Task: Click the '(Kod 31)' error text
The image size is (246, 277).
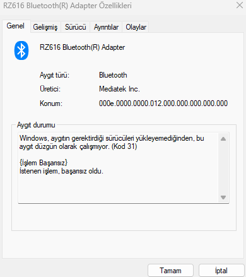Action: [124, 146]
